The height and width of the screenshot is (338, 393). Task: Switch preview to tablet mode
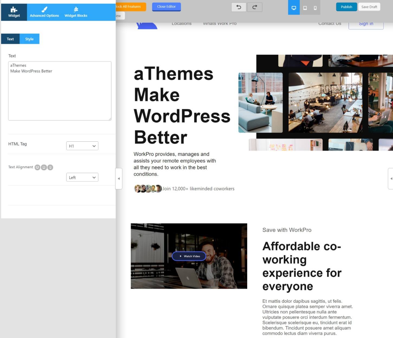pos(305,8)
